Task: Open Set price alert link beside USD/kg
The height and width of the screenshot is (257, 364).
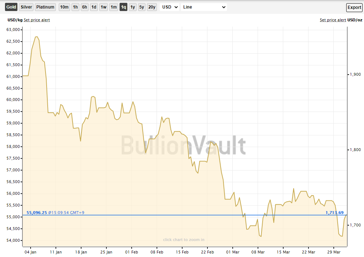Action: tap(37, 20)
